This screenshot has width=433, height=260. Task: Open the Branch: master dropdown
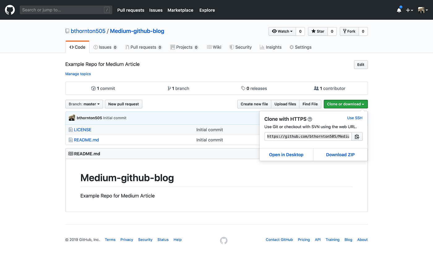tap(84, 104)
